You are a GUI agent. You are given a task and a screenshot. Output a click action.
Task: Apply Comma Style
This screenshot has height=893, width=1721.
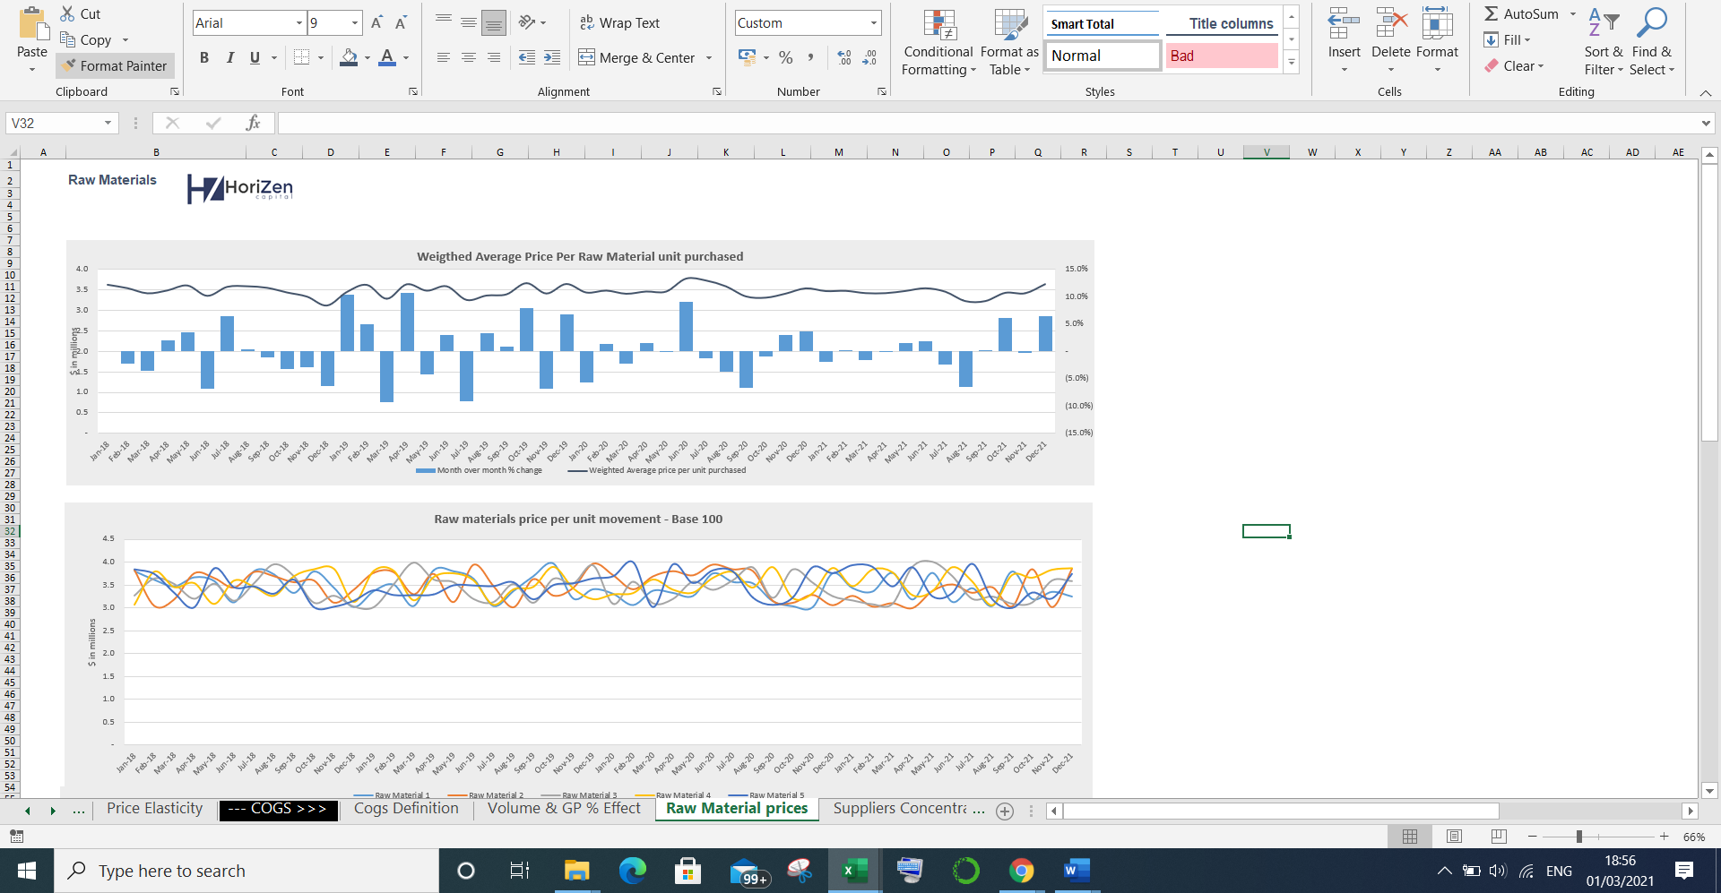[810, 57]
